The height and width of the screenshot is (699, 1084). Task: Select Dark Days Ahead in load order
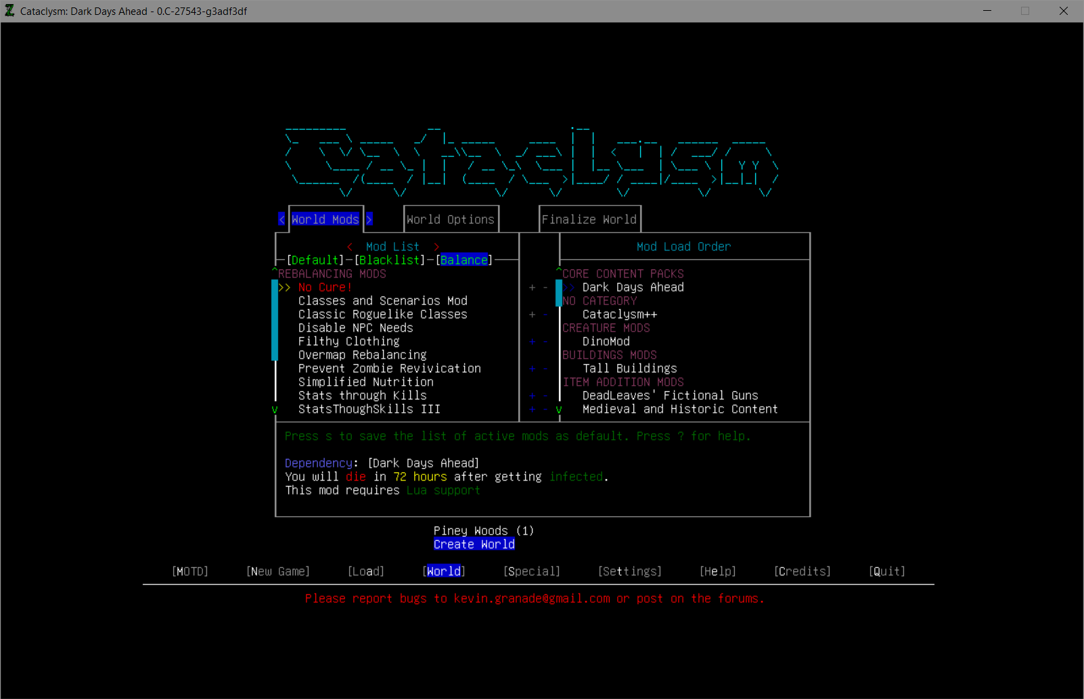(633, 288)
